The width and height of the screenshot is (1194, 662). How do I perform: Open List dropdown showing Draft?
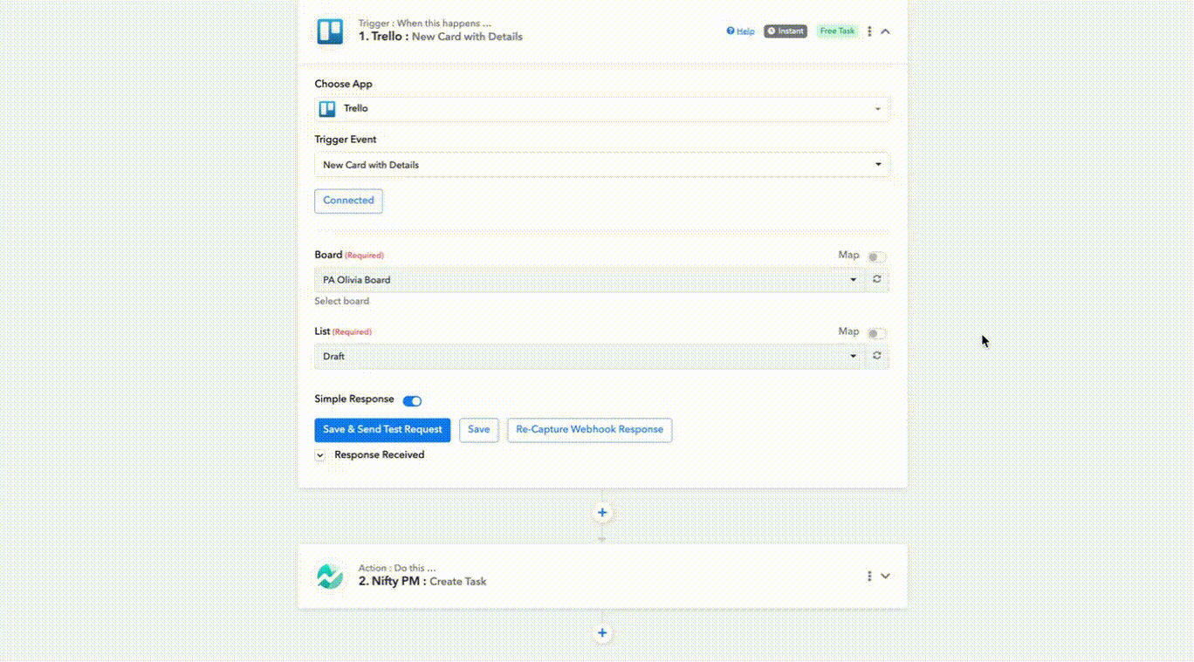tap(589, 357)
